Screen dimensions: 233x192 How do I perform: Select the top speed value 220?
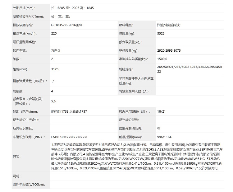tap(54, 34)
